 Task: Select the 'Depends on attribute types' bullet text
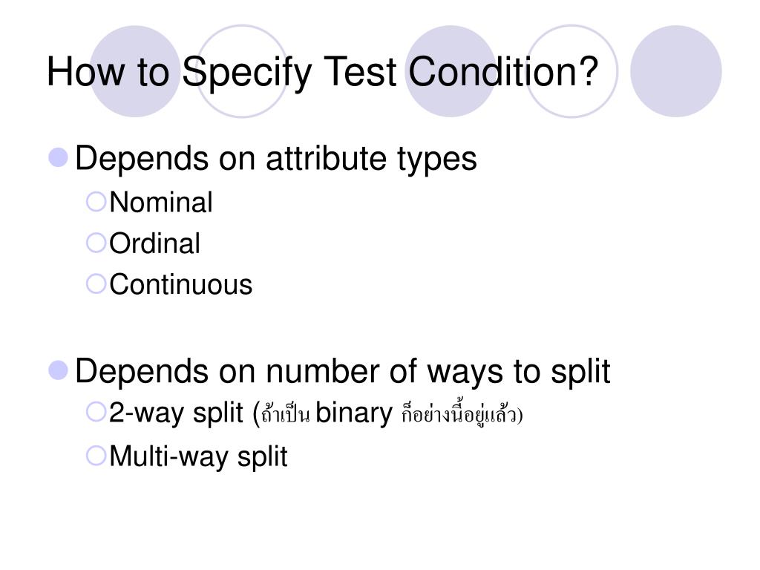(x=276, y=160)
